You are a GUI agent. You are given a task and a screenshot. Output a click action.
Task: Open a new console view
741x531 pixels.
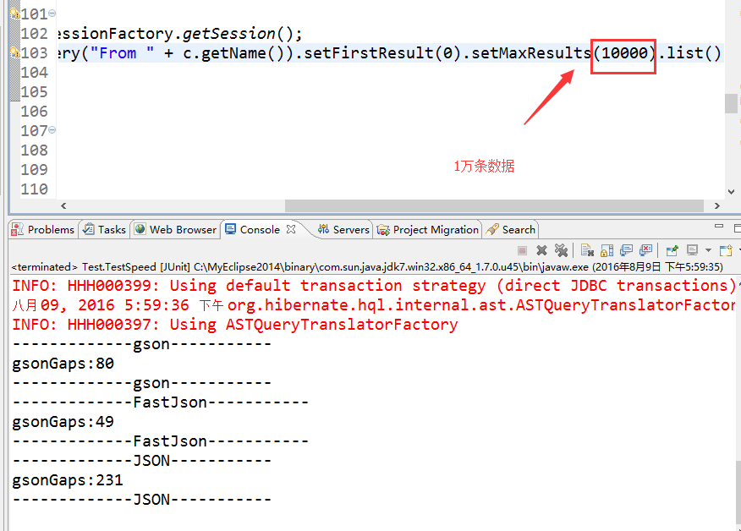pyautogui.click(x=726, y=250)
